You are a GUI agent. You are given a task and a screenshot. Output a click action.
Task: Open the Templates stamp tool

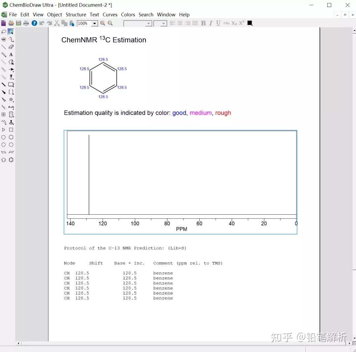click(x=11, y=122)
